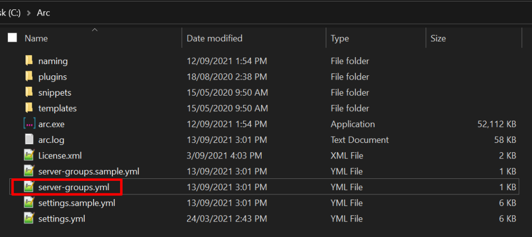
Task: Sort the list by Type column
Action: [x=340, y=38]
